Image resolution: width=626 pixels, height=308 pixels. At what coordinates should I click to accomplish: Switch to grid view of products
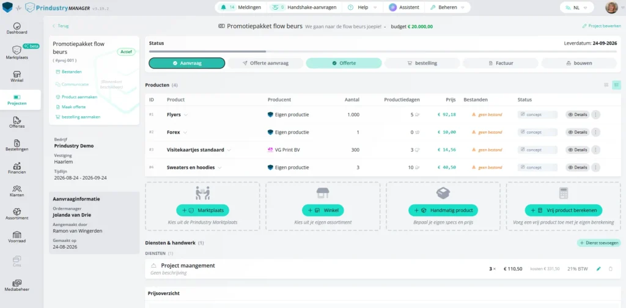coord(606,85)
